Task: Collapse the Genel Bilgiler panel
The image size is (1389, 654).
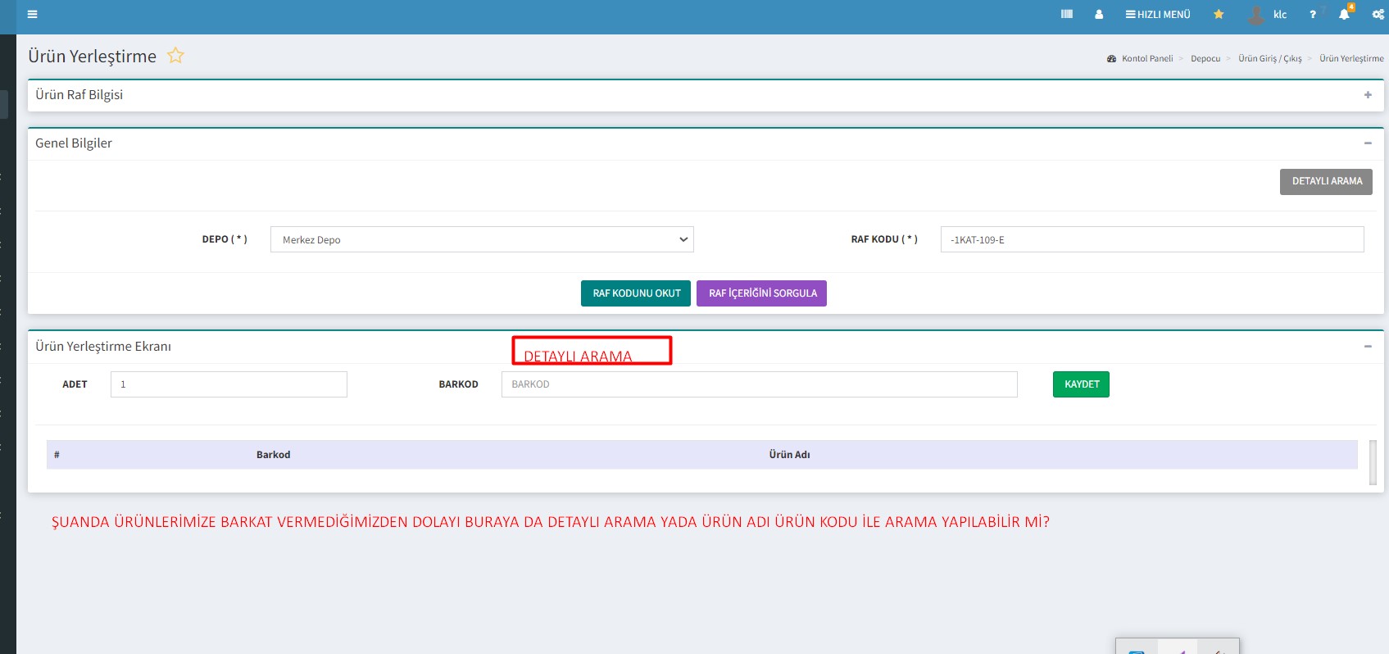Action: point(1368,143)
